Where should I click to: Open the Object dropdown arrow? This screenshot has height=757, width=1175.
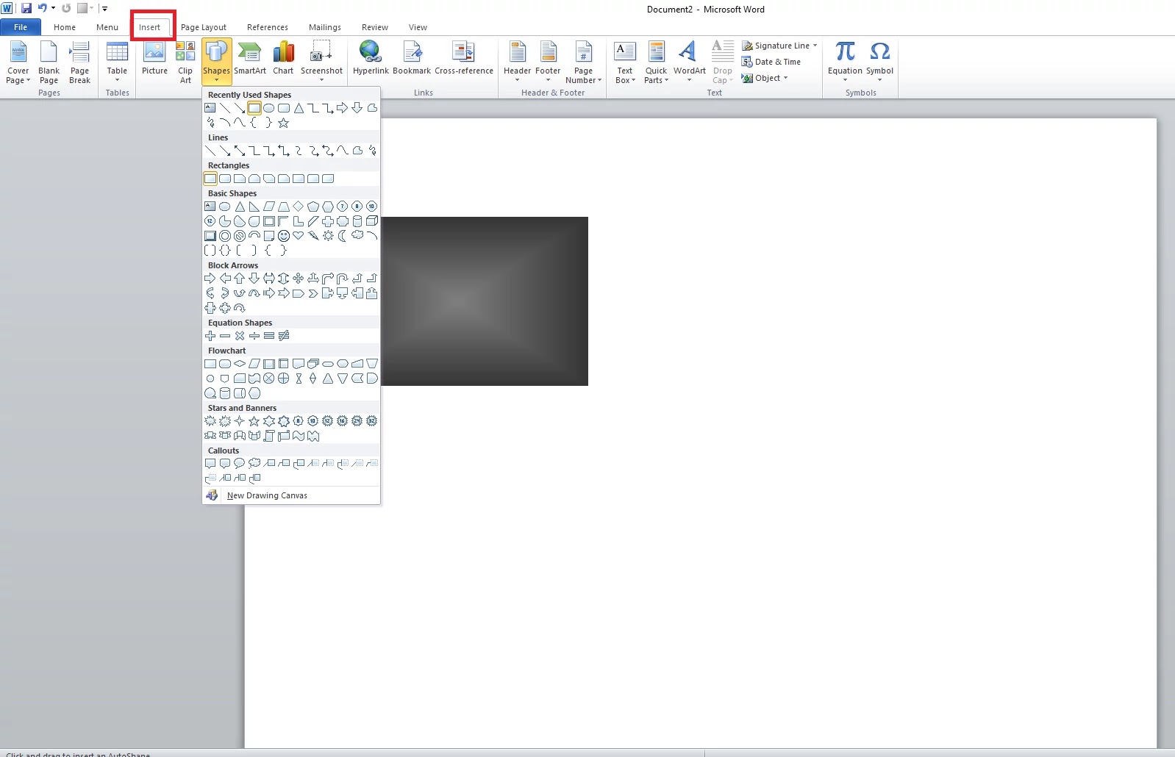pos(785,78)
